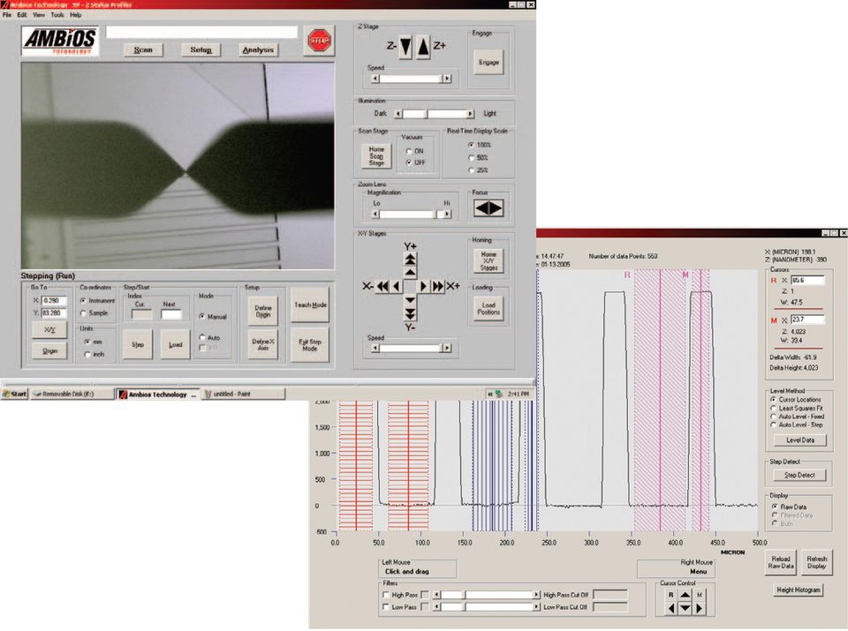
Task: Move stage fast with Y+ double-up arrow
Action: pyautogui.click(x=410, y=259)
